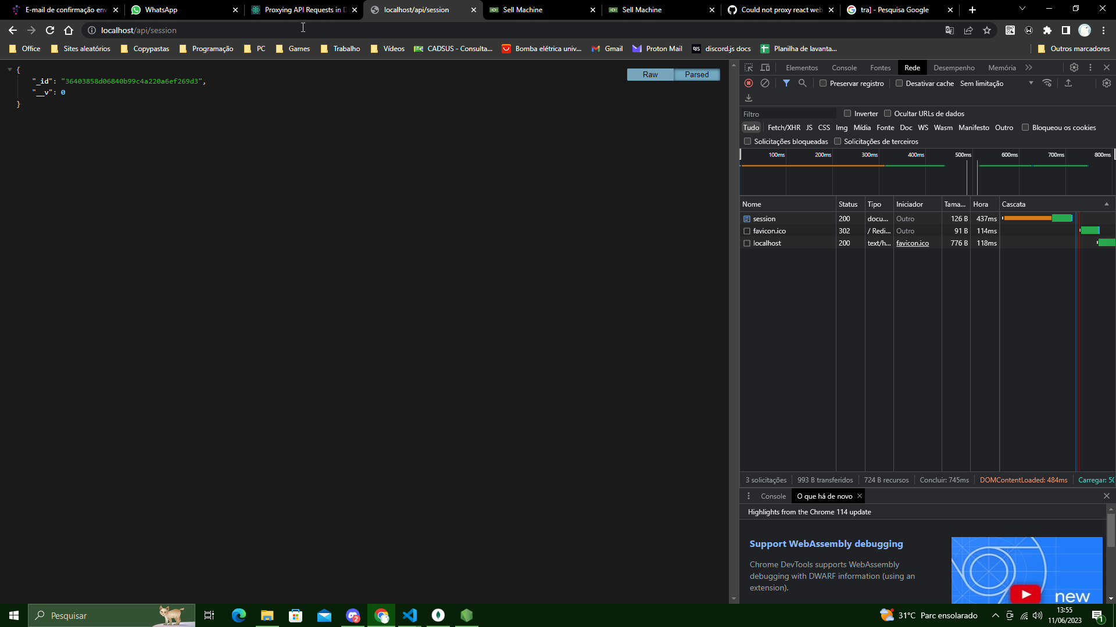Open the Desempenho panel
Image resolution: width=1116 pixels, height=627 pixels.
pos(953,67)
